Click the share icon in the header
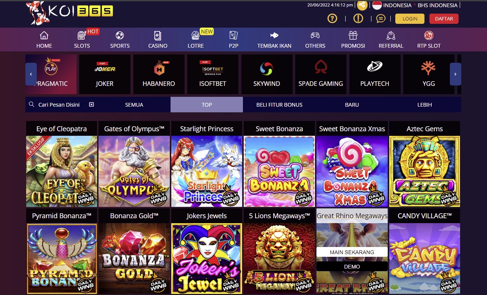The height and width of the screenshot is (295, 487). click(362, 5)
